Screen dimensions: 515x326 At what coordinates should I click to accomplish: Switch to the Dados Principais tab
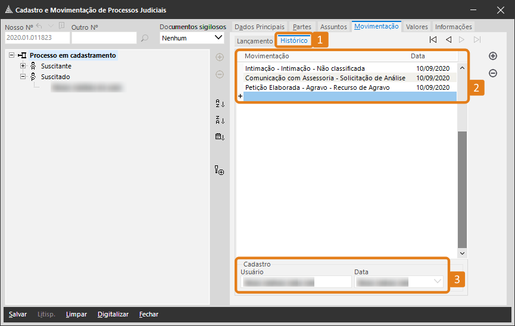click(260, 27)
